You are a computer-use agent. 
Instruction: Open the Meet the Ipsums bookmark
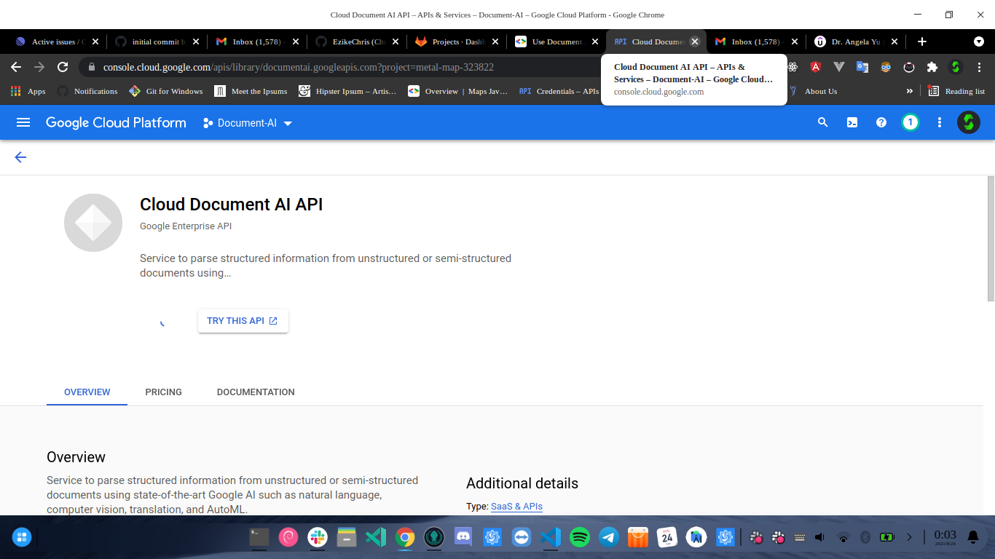[x=251, y=91]
